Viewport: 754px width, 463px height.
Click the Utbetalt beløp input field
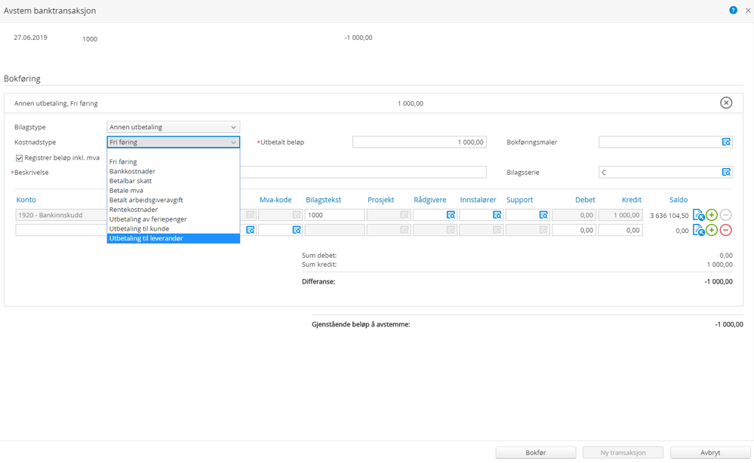point(420,143)
